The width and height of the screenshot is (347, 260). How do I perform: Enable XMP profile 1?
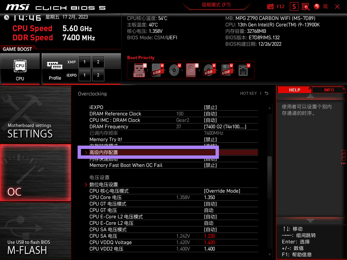tap(84, 62)
